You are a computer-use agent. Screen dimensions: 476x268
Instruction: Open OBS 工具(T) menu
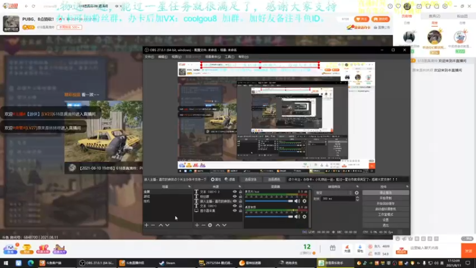[x=230, y=57]
